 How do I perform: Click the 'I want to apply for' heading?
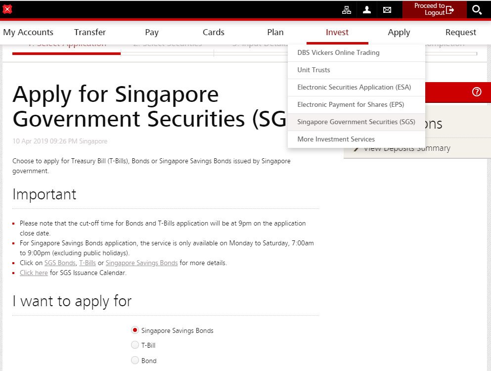coord(72,301)
